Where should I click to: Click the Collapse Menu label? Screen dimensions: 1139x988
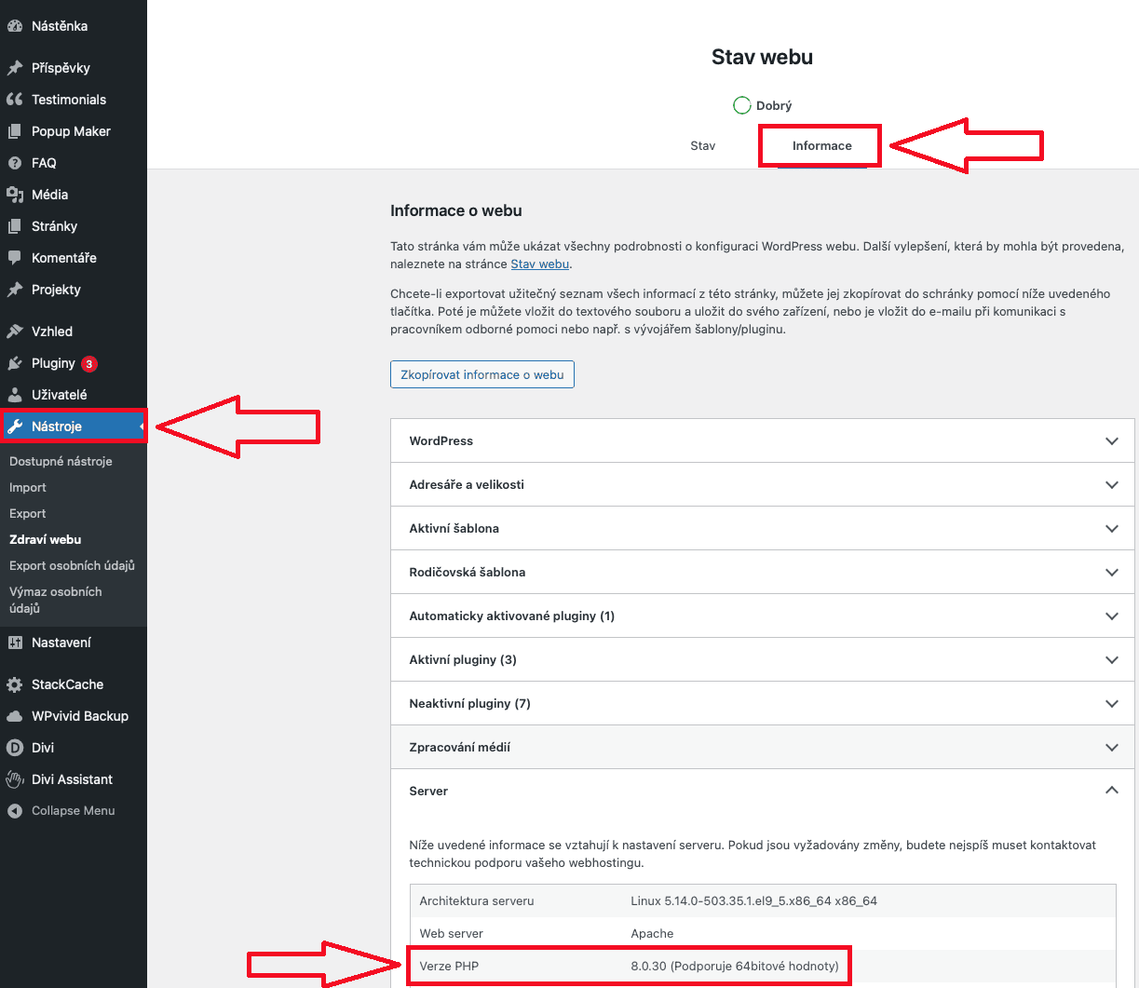click(74, 811)
